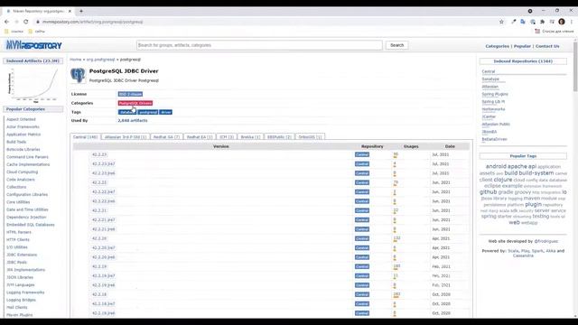Open the Chrome extensions puzzle icon
Screen dimensions: 578x325
[x=542, y=22]
